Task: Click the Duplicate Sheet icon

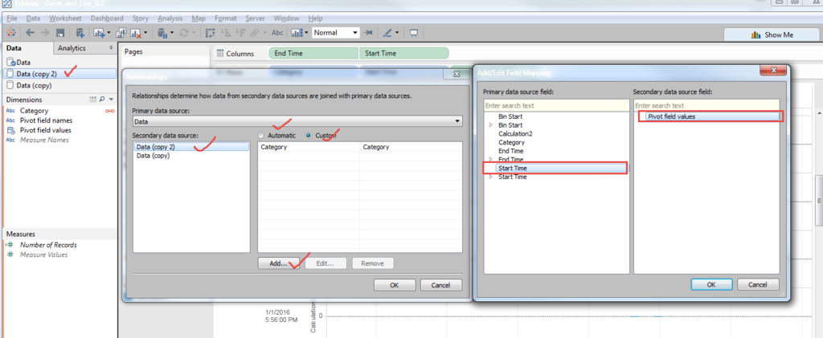Action: [x=121, y=33]
